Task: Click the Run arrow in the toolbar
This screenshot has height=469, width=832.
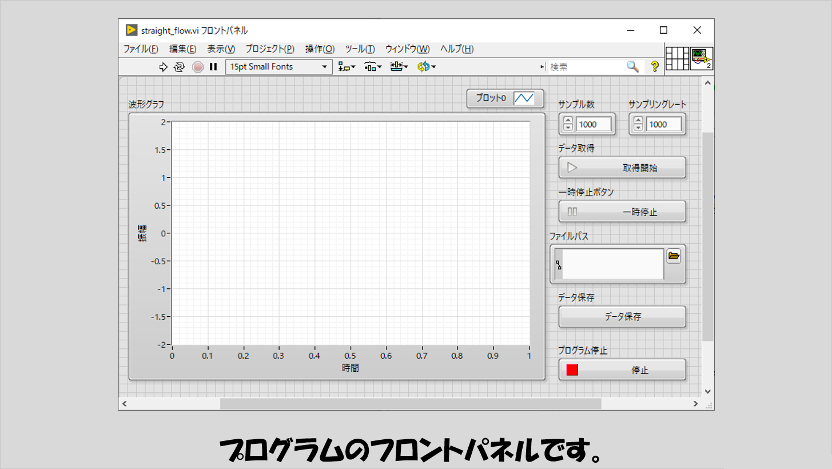Action: (164, 67)
